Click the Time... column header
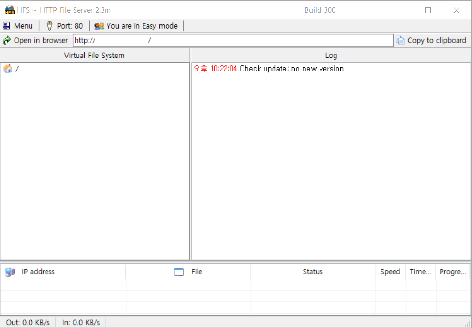Viewport: 472px width, 328px height. click(x=421, y=272)
